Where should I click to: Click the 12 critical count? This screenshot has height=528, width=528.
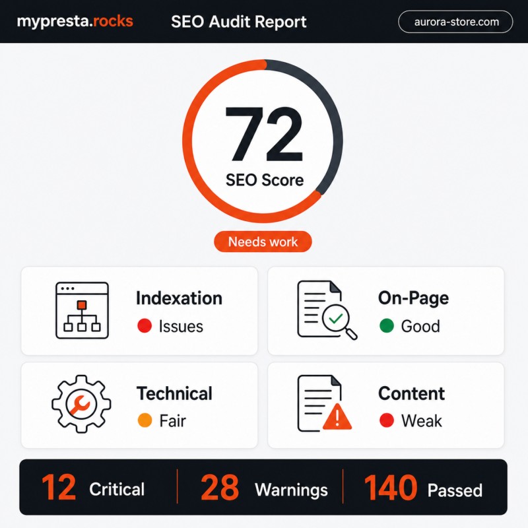pyautogui.click(x=59, y=487)
